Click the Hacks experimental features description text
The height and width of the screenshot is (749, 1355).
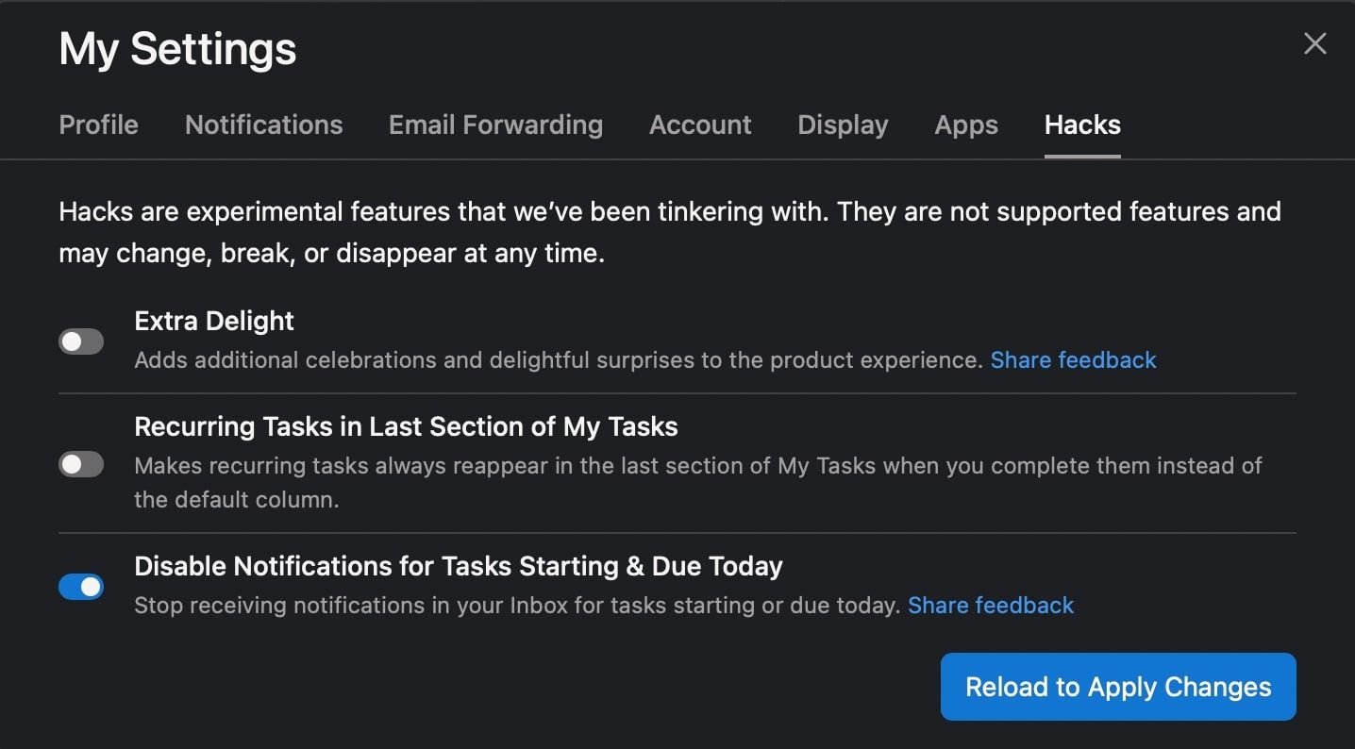[x=669, y=232]
